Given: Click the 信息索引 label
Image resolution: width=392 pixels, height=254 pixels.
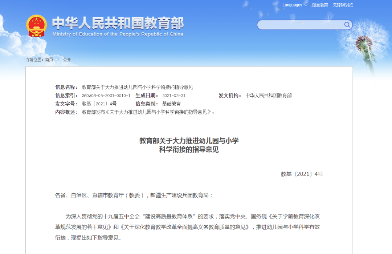Looking at the screenshot, I should (66, 95).
